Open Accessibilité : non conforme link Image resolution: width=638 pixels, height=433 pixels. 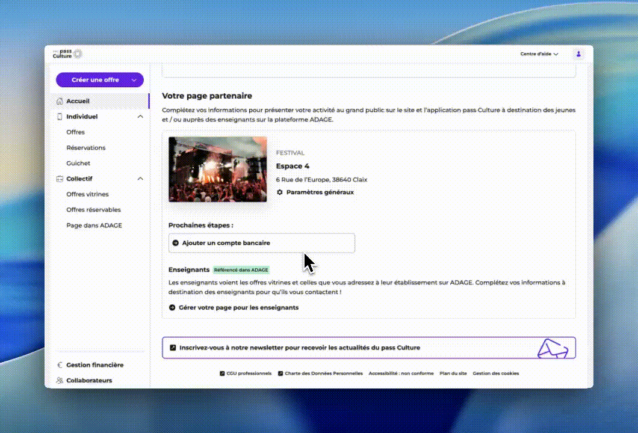coord(401,373)
